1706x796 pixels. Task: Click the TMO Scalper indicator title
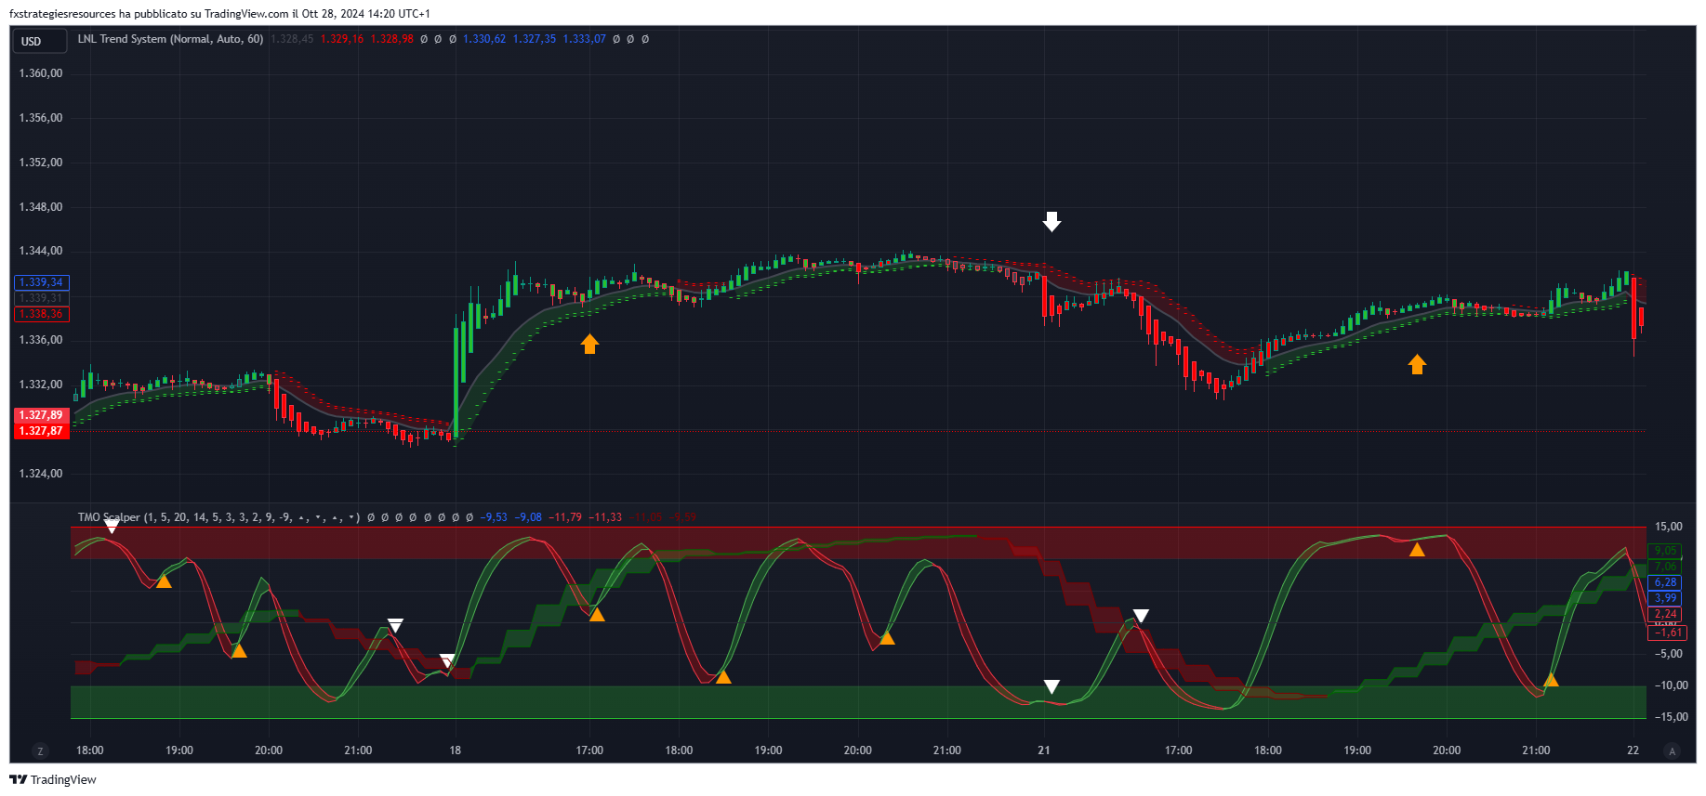109,517
